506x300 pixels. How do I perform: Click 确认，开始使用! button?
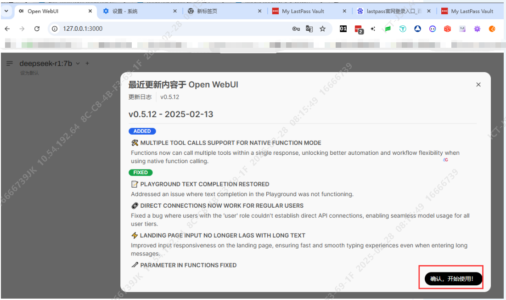coord(453,279)
